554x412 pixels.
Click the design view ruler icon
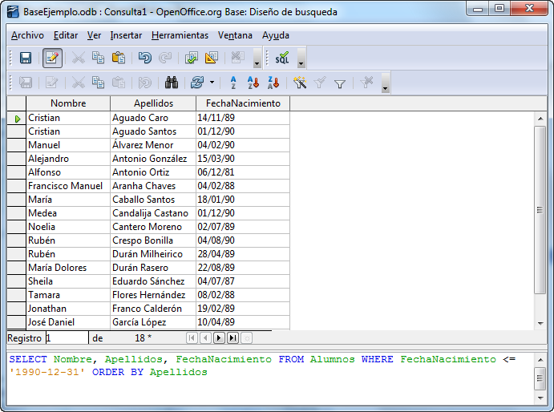coord(212,58)
